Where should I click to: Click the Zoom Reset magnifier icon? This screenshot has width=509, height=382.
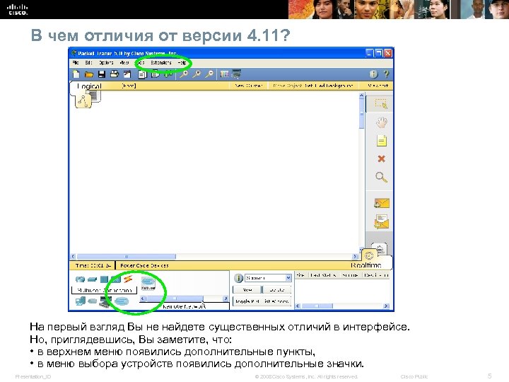[x=197, y=74]
